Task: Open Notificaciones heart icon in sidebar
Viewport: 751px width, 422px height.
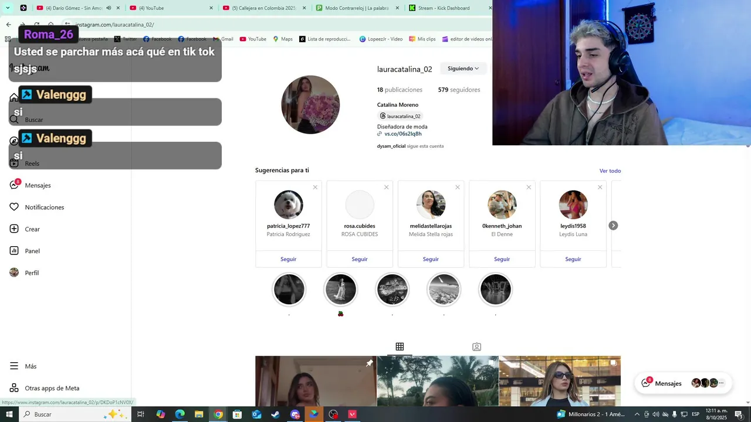Action: point(14,207)
